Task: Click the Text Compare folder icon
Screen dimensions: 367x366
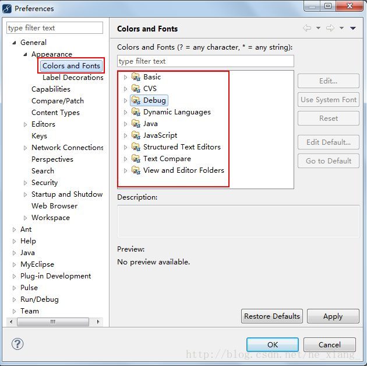Action: tap(136, 159)
